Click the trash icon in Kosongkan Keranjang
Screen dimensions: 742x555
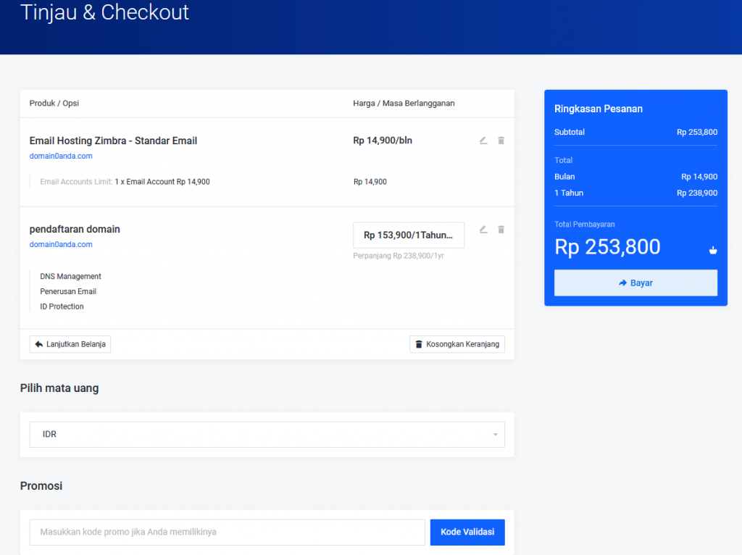(418, 344)
